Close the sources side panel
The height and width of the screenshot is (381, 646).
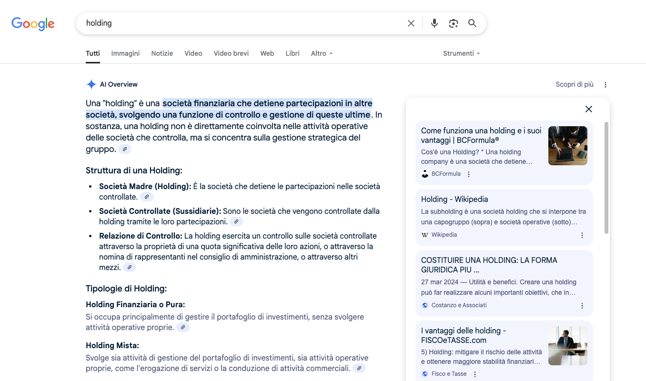coord(588,109)
